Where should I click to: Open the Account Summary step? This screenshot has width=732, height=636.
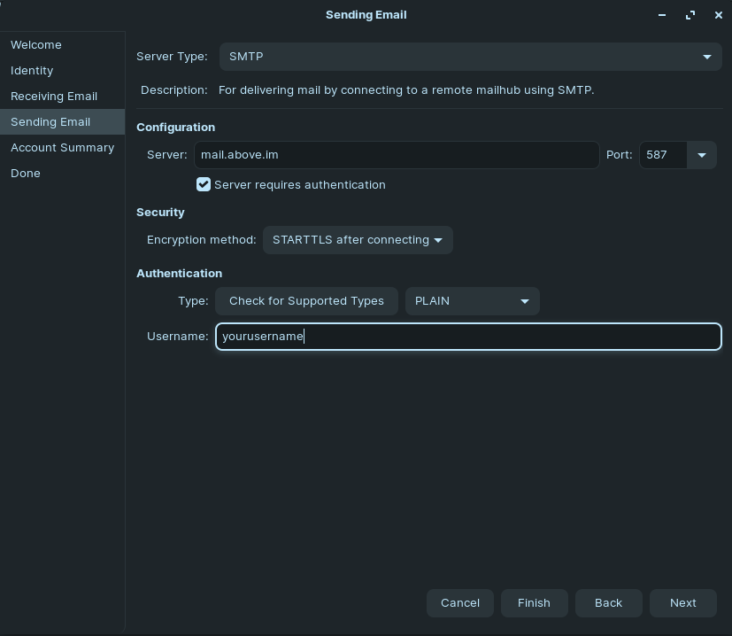62,148
